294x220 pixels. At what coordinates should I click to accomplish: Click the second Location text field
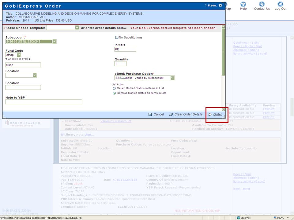tap(23, 87)
